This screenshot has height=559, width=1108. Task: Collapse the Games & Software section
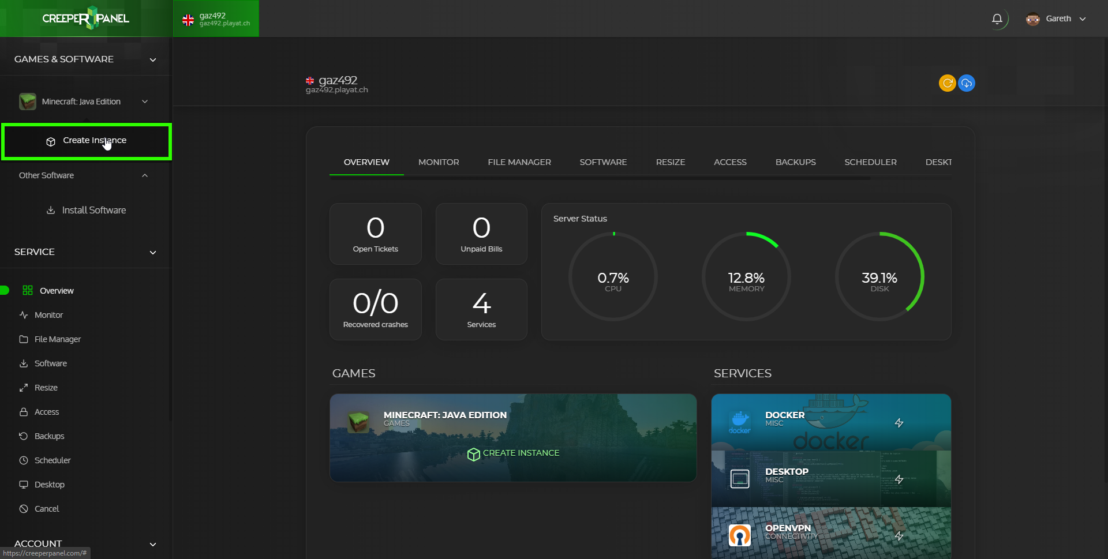(153, 59)
